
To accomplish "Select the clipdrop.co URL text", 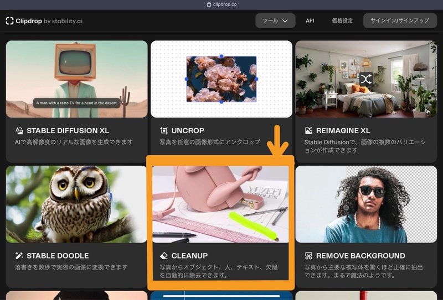I will [225, 4].
